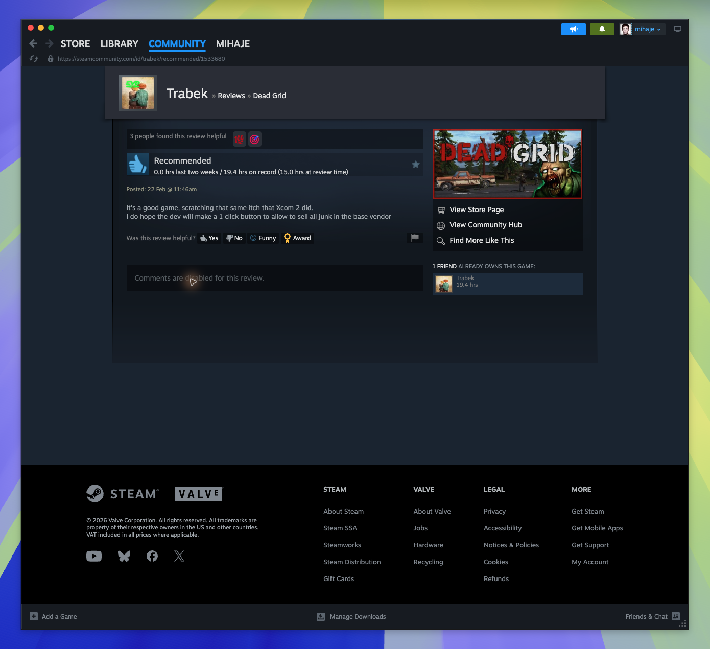The height and width of the screenshot is (649, 710).
Task: Rate the review helpful with Yes
Action: coord(209,238)
